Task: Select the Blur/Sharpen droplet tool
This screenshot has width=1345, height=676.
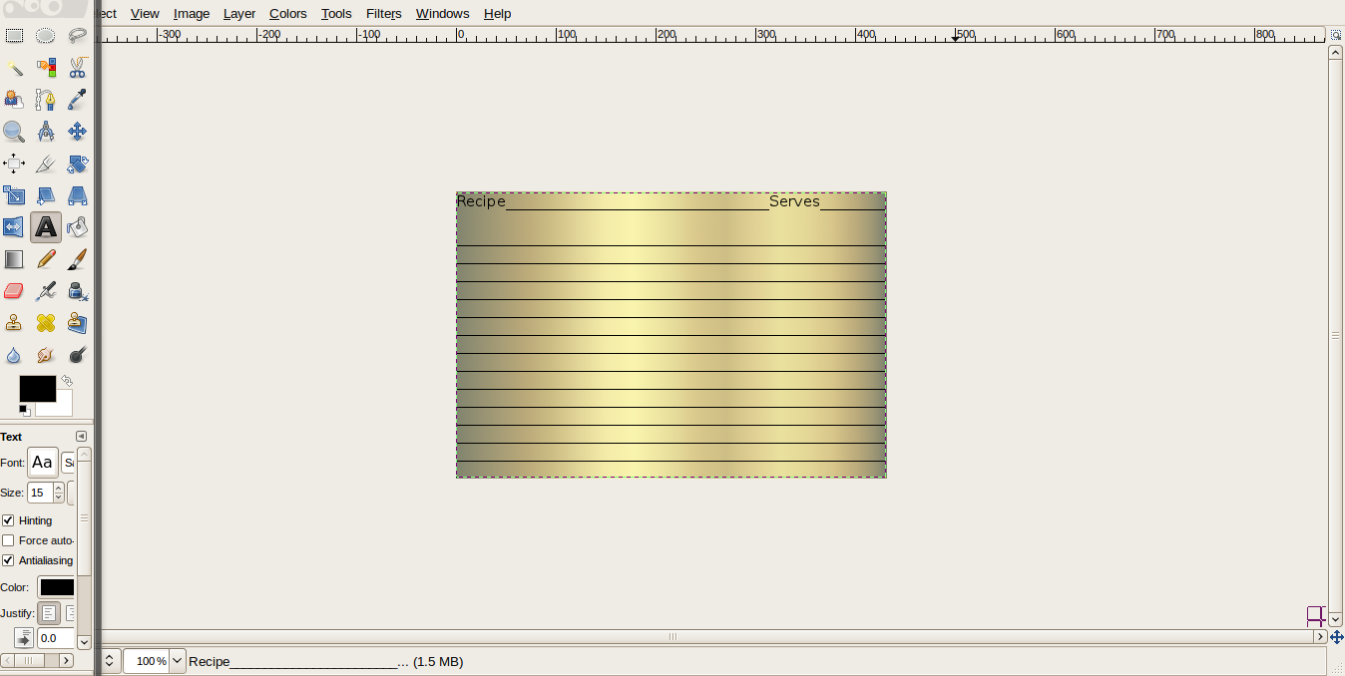Action: coord(14,355)
